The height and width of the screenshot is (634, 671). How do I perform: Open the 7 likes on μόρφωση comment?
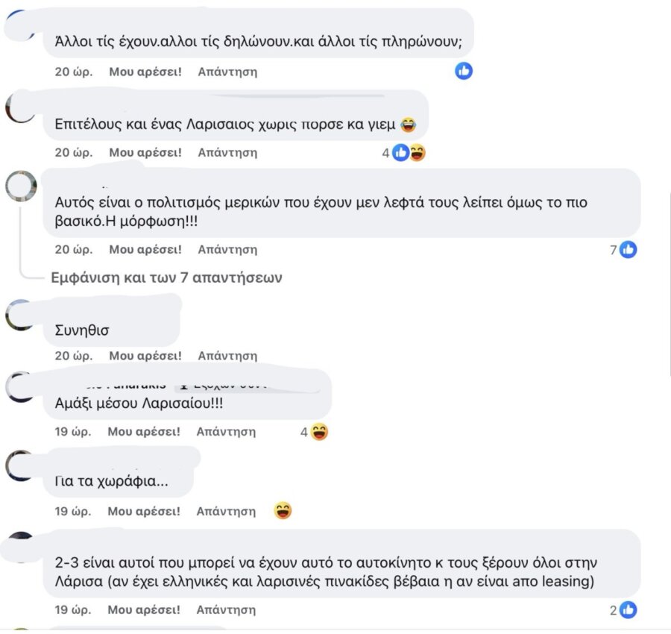623,250
